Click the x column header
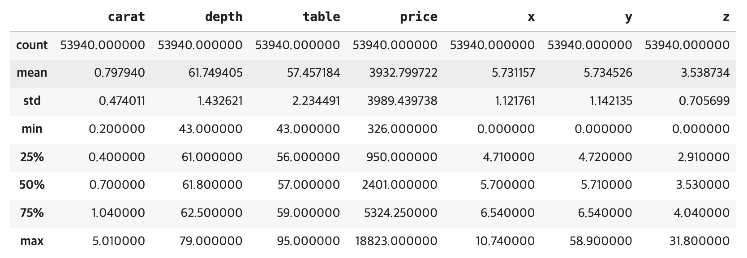Viewport: 747px width, 258px height. [x=531, y=17]
